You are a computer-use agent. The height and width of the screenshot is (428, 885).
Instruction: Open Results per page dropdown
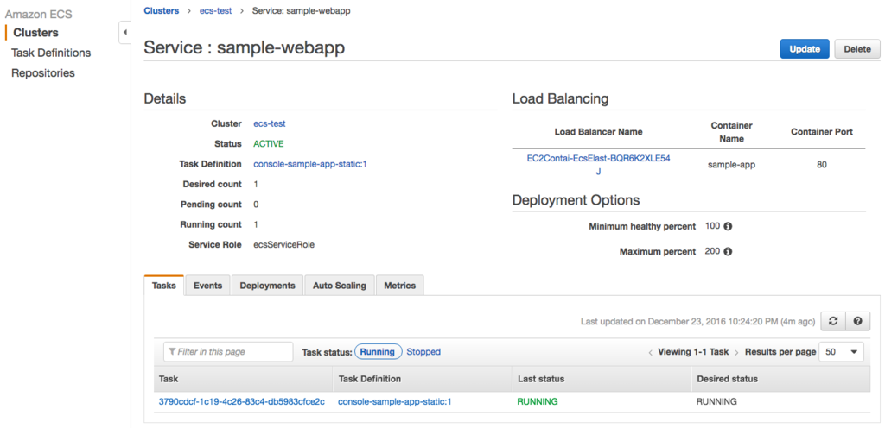pos(841,352)
